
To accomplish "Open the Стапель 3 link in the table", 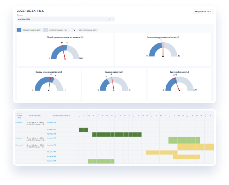I will (x=19, y=145).
